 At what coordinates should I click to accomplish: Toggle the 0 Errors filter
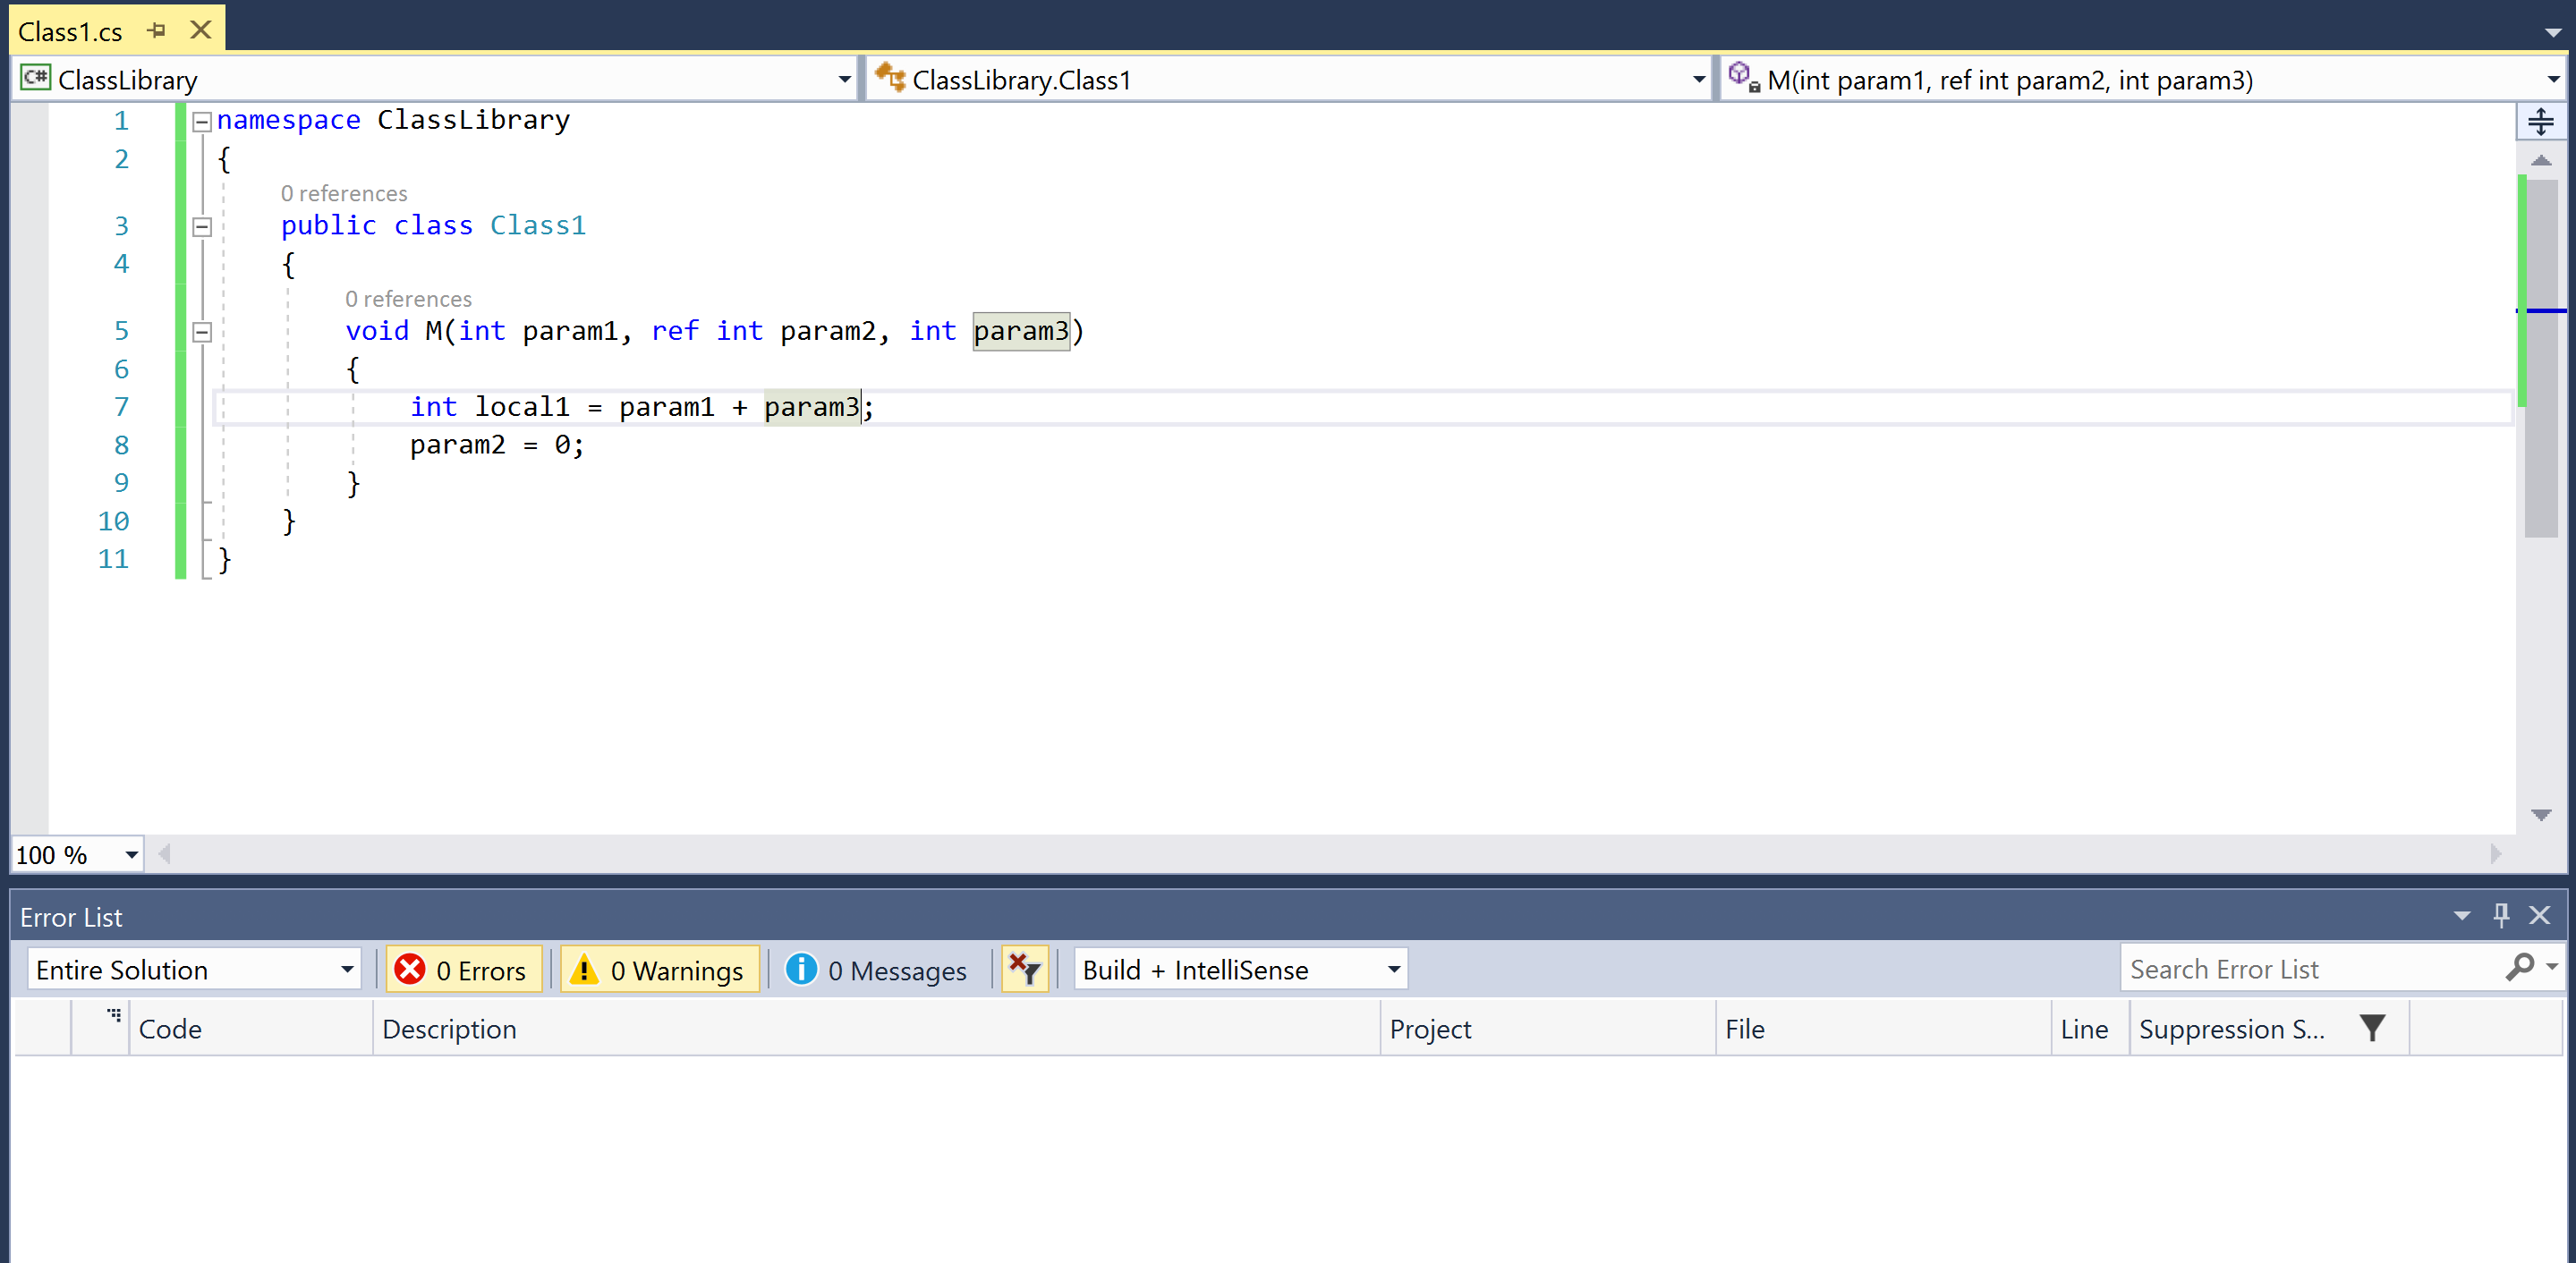(x=463, y=969)
